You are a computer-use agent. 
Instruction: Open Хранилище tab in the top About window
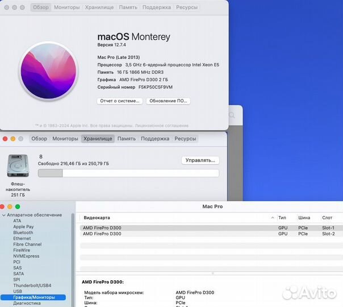(99, 7)
